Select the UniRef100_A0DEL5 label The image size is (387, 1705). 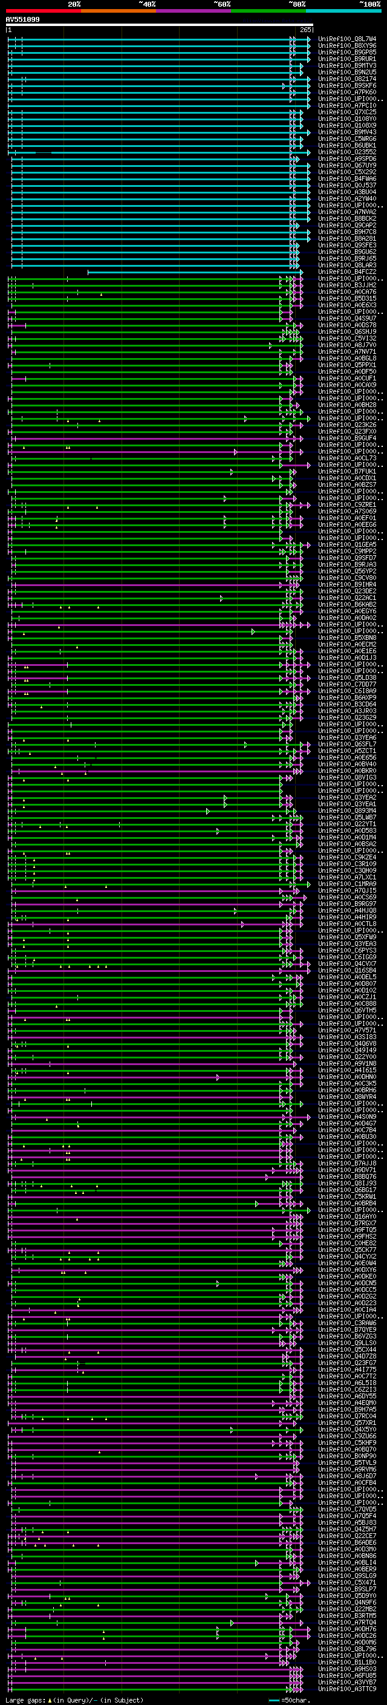(x=347, y=977)
